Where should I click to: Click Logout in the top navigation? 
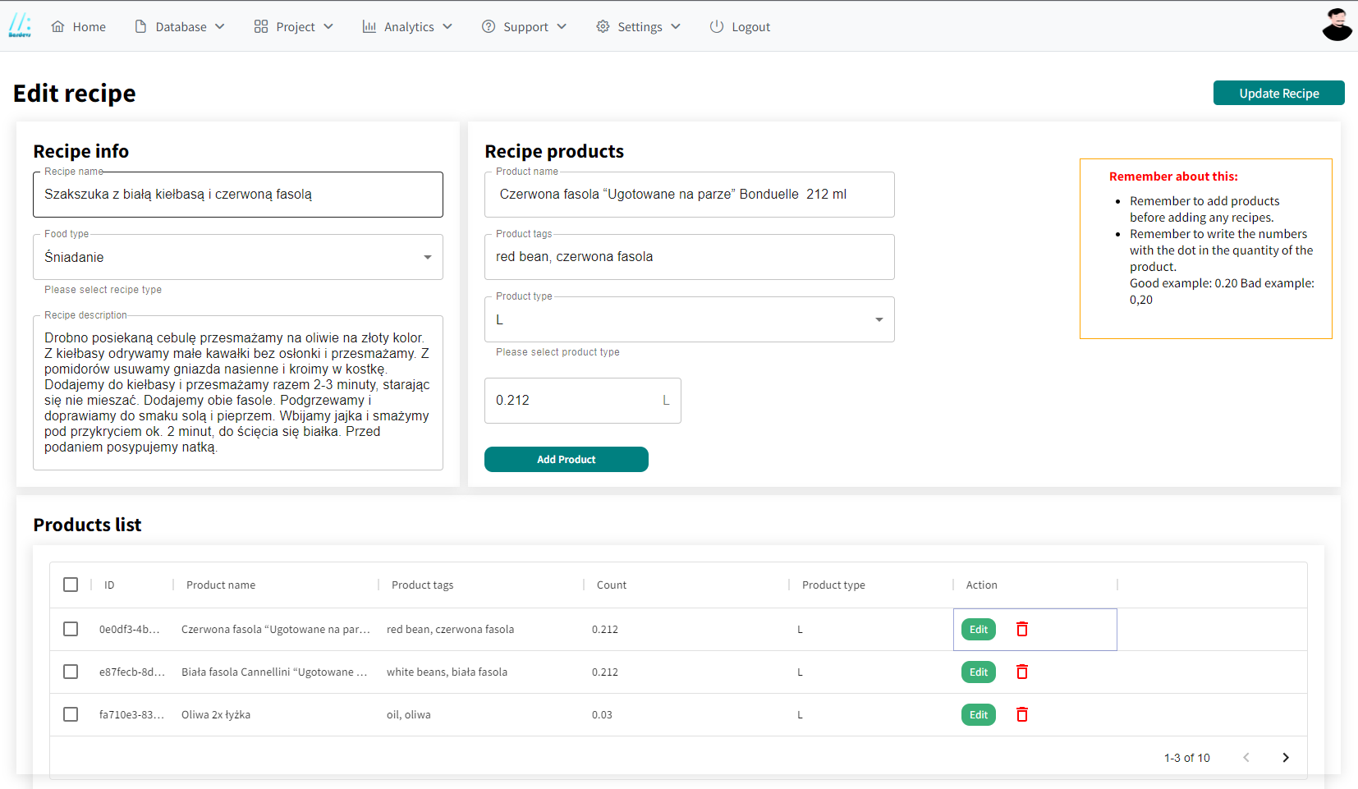click(x=740, y=26)
